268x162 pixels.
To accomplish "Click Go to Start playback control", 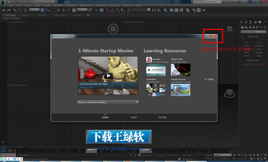I will click(x=235, y=155).
